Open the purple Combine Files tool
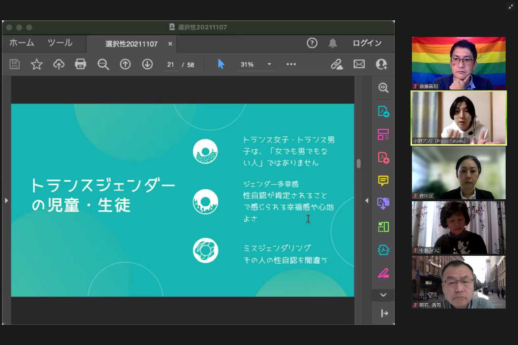 tap(383, 204)
